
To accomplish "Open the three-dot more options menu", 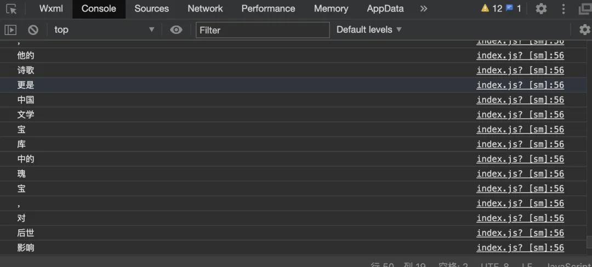I will point(563,9).
